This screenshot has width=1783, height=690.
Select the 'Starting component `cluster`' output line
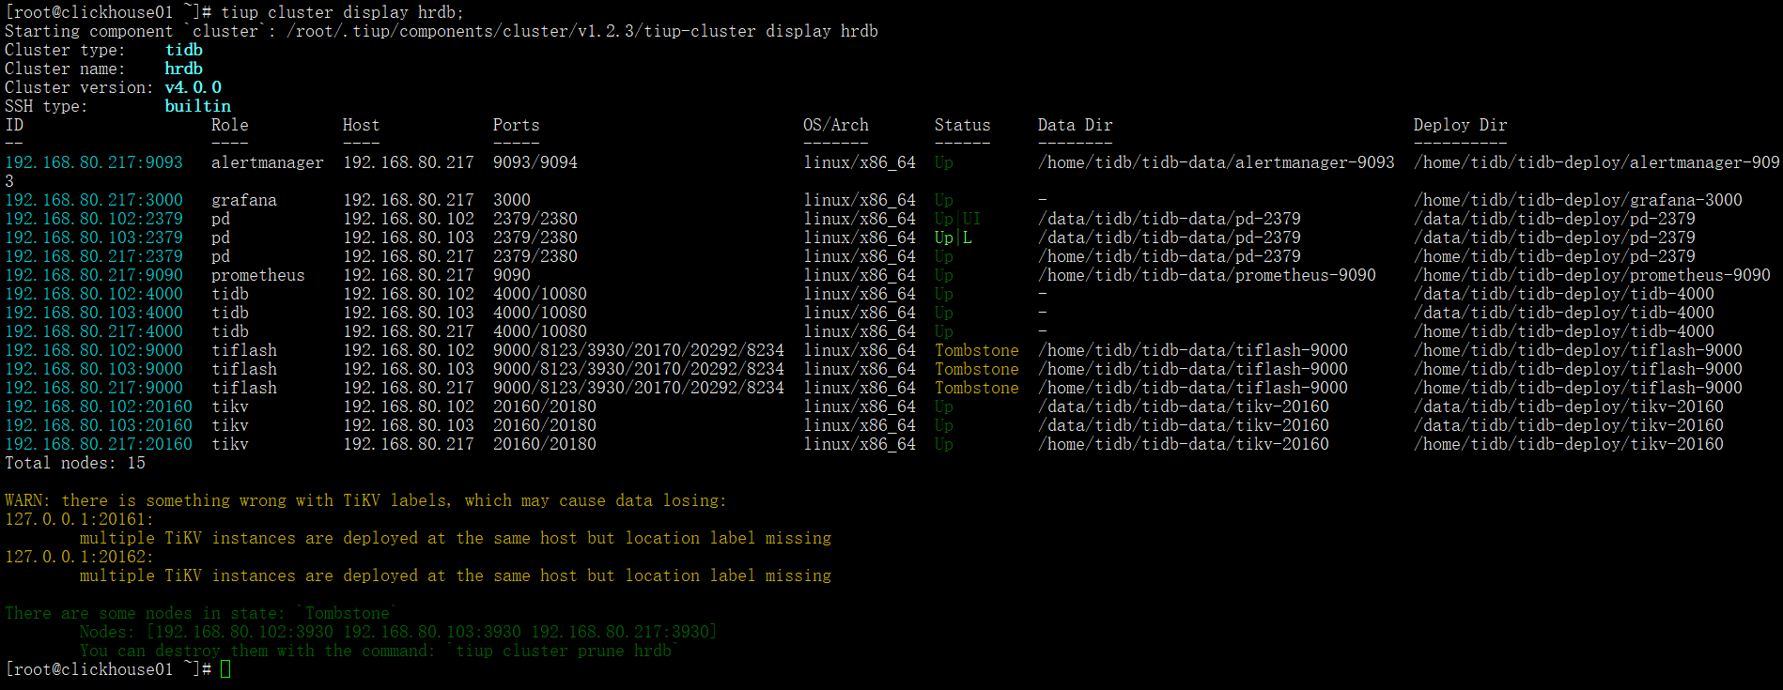(442, 31)
